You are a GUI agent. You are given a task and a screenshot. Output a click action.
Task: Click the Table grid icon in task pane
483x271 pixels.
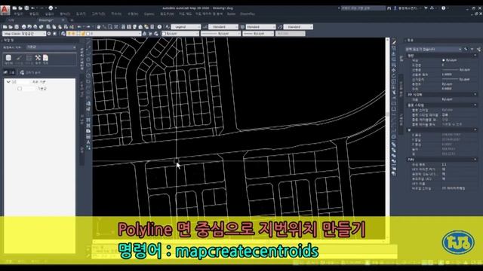coord(29,59)
